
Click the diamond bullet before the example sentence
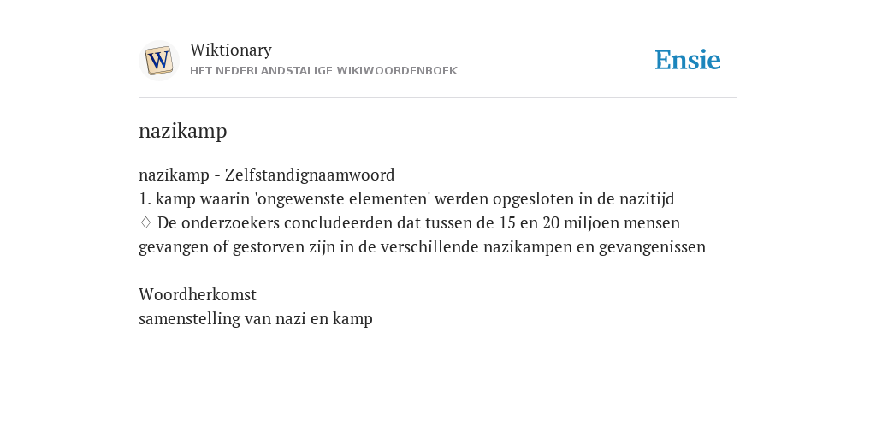145,223
